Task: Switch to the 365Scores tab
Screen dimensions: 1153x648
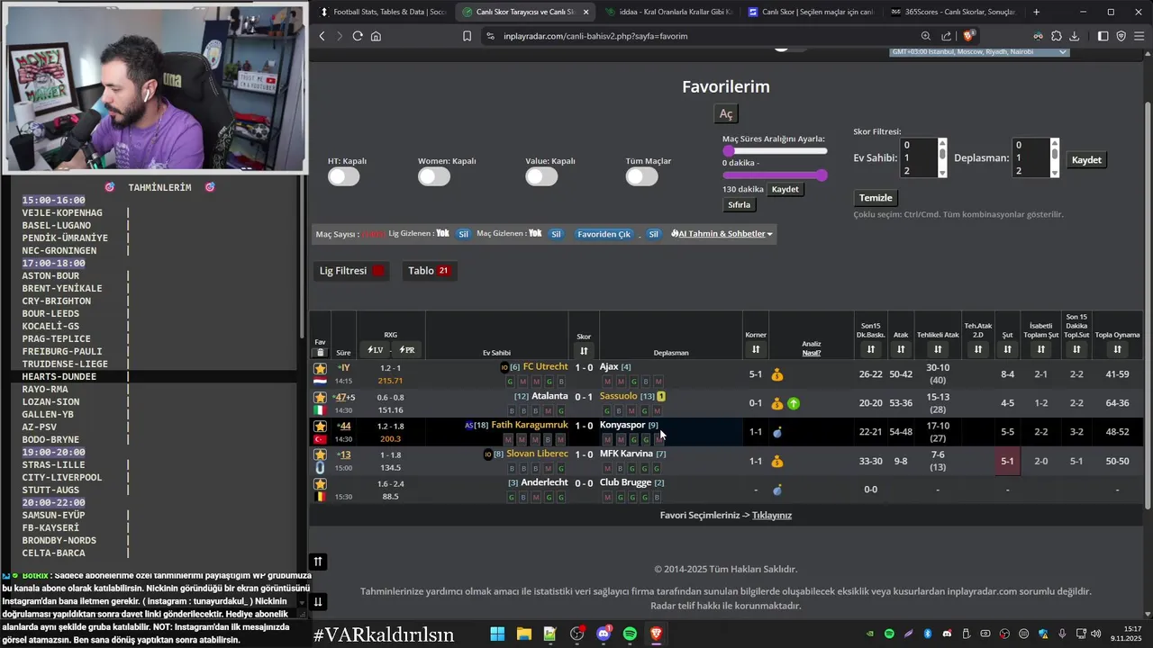Action: 953,12
